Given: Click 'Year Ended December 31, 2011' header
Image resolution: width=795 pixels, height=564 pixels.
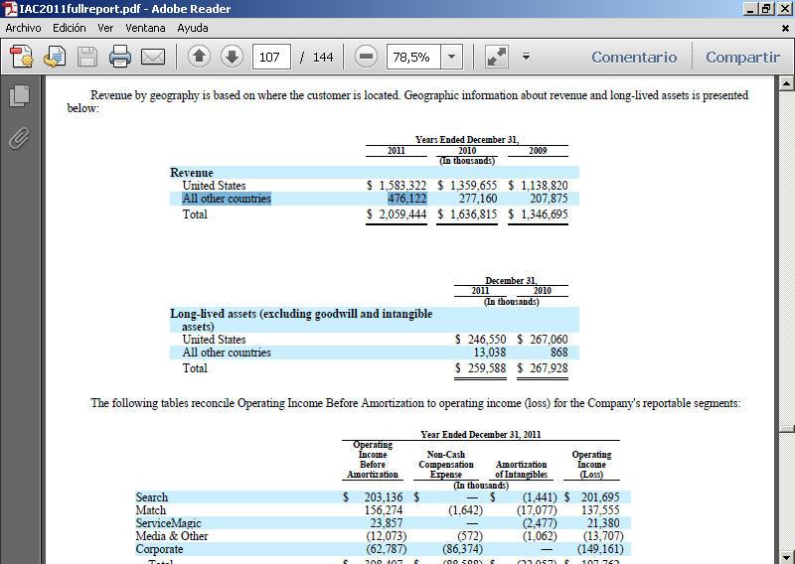Looking at the screenshot, I should click(481, 435).
